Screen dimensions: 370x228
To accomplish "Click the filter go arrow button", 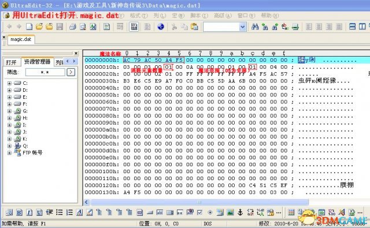I will [71, 72].
